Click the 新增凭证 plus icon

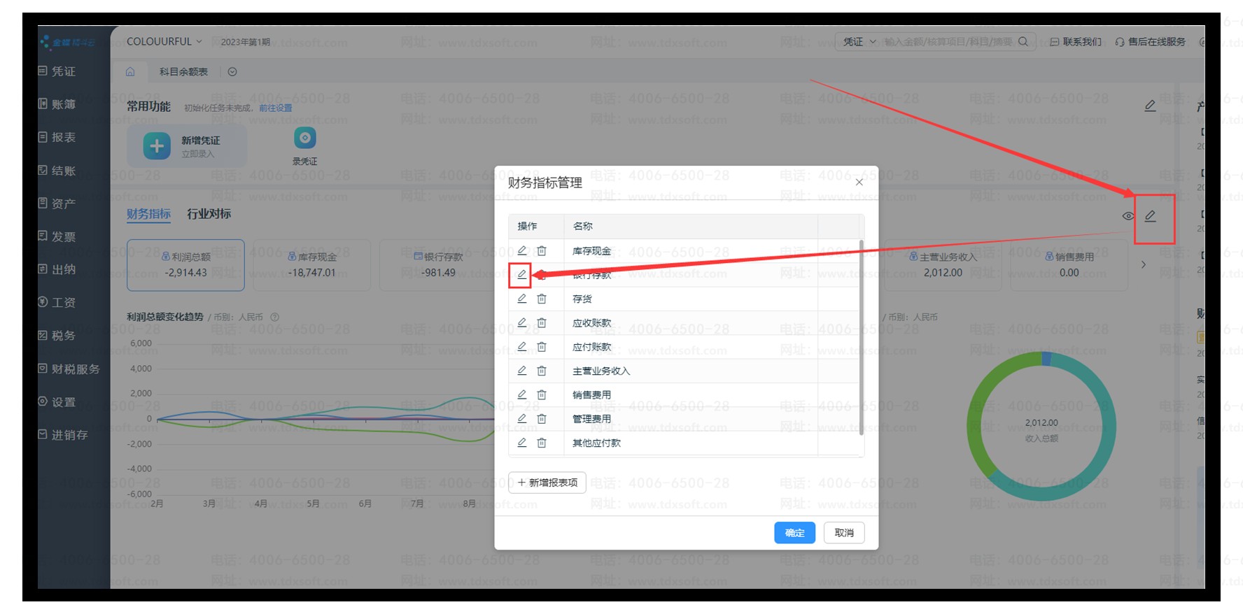coord(157,146)
